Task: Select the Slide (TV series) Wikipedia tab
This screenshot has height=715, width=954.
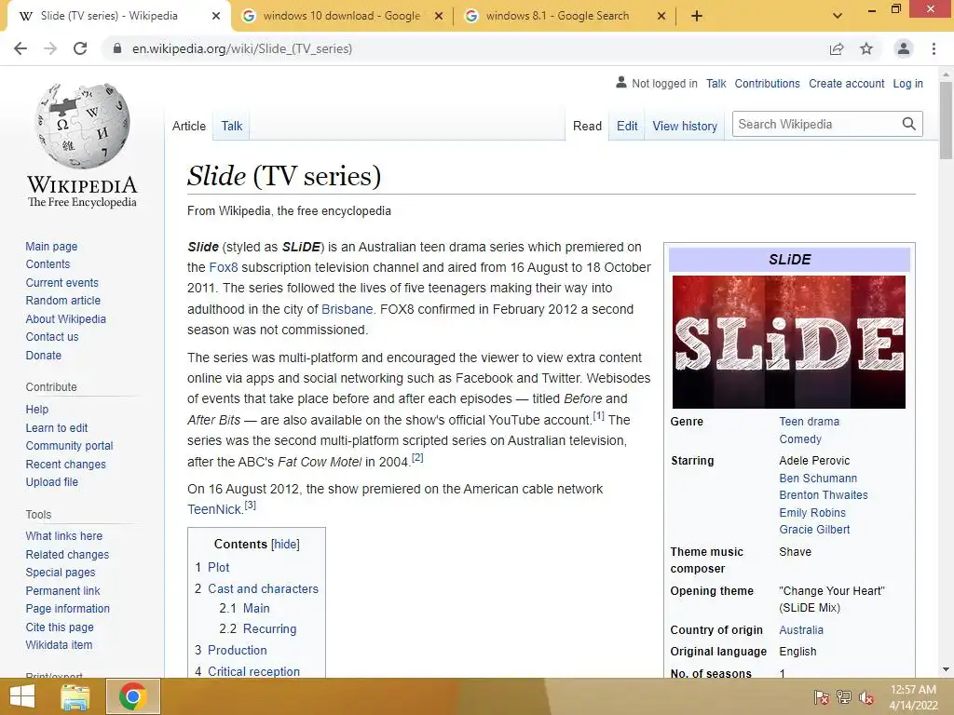Action: 110,16
